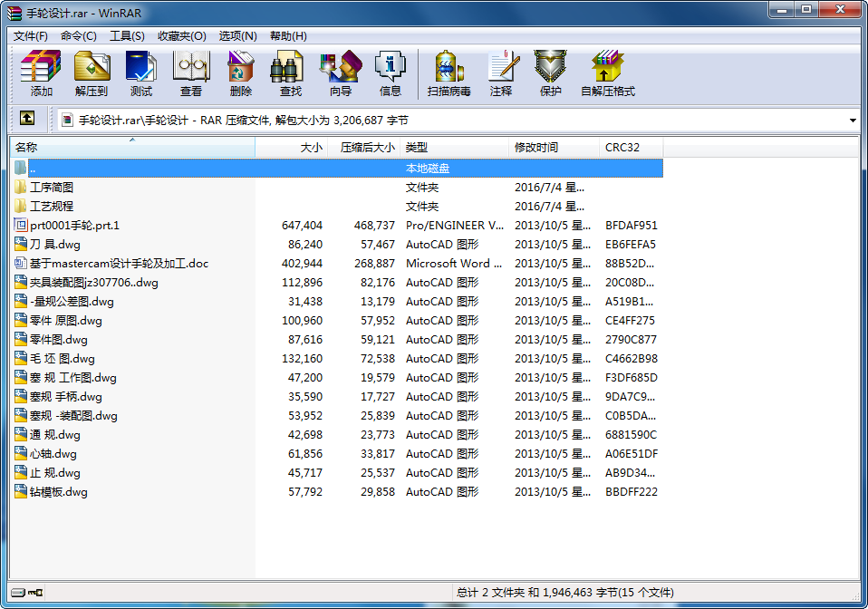
Task: Launch the 向导 (Wizard) tool
Action: coord(341,72)
